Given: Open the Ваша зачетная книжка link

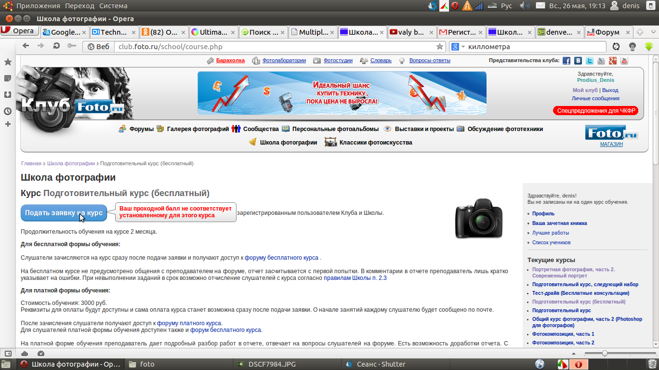Looking at the screenshot, I should click(x=559, y=224).
